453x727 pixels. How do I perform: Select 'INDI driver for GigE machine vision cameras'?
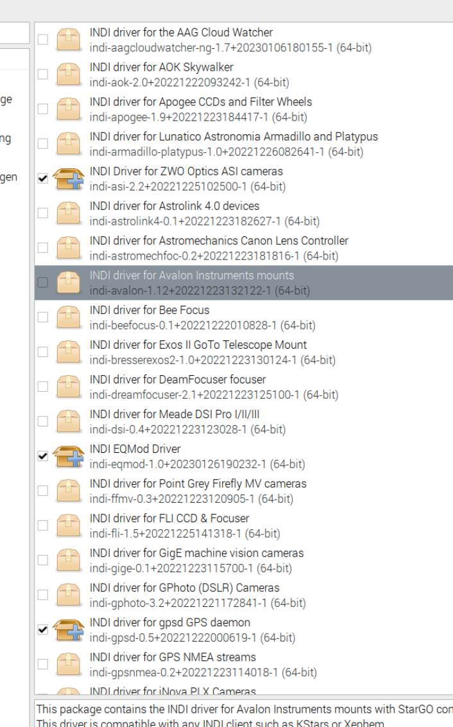pos(196,553)
